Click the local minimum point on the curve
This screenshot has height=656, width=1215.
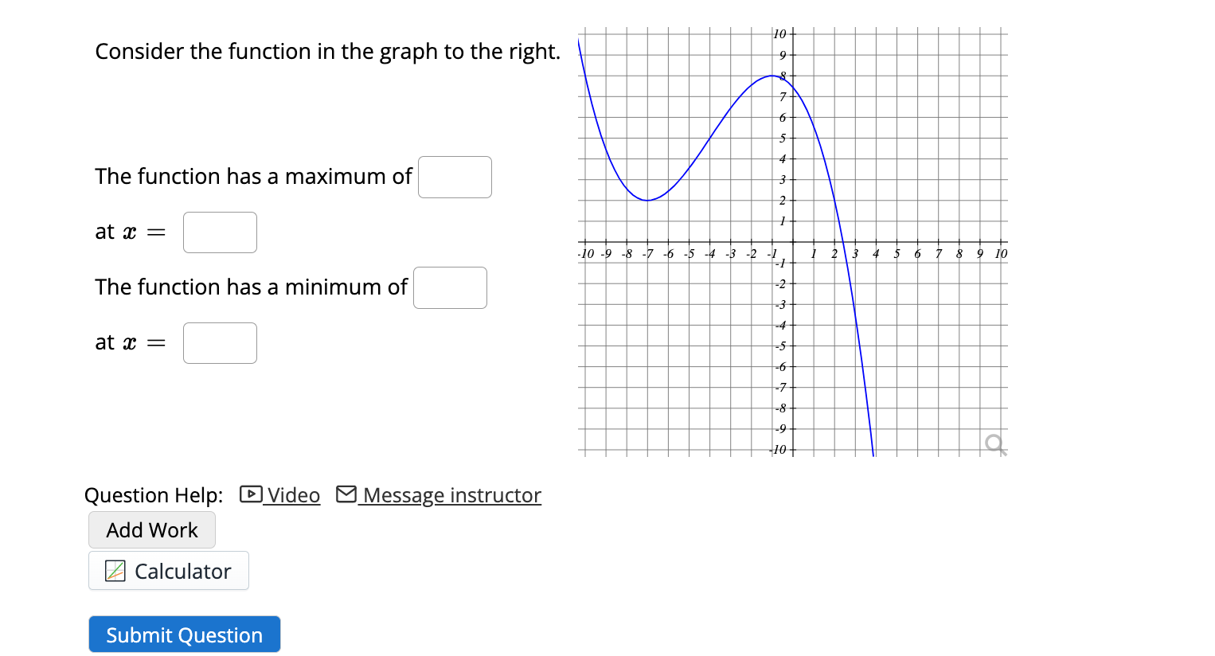[x=649, y=200]
